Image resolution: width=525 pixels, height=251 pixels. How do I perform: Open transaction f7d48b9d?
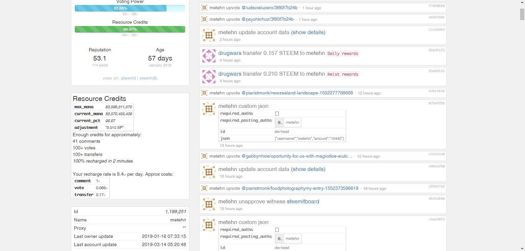[x=437, y=6]
